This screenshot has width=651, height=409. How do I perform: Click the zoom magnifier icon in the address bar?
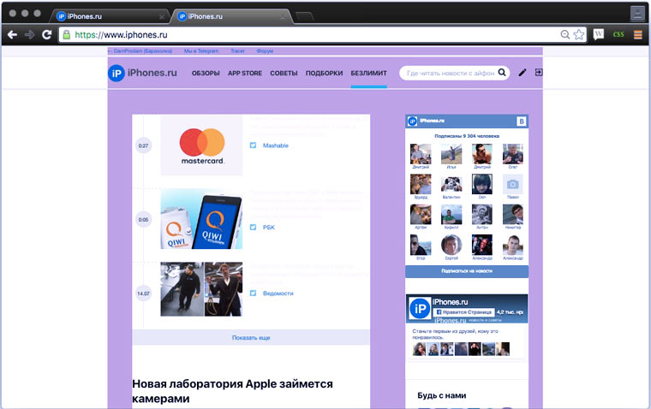tap(565, 35)
